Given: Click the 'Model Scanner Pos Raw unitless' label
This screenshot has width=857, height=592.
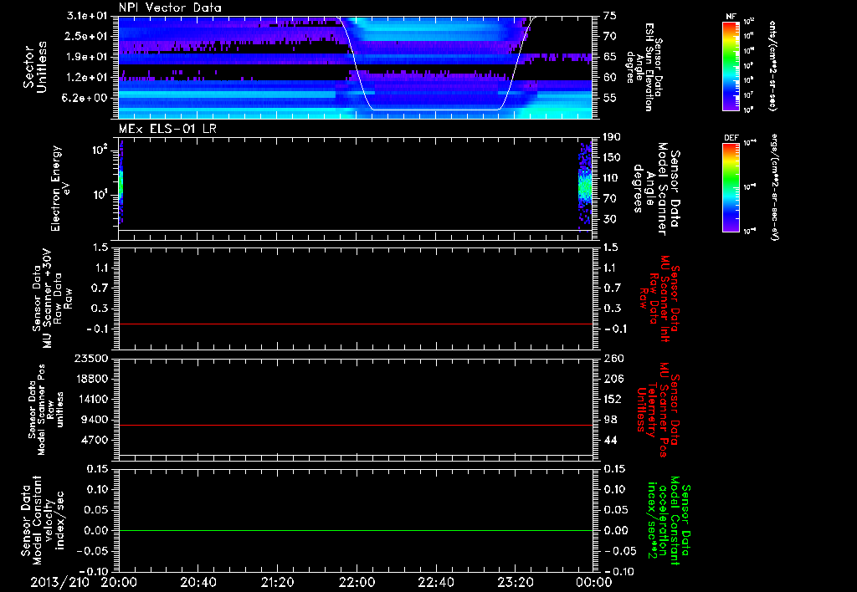Looking at the screenshot, I should pos(46,410).
